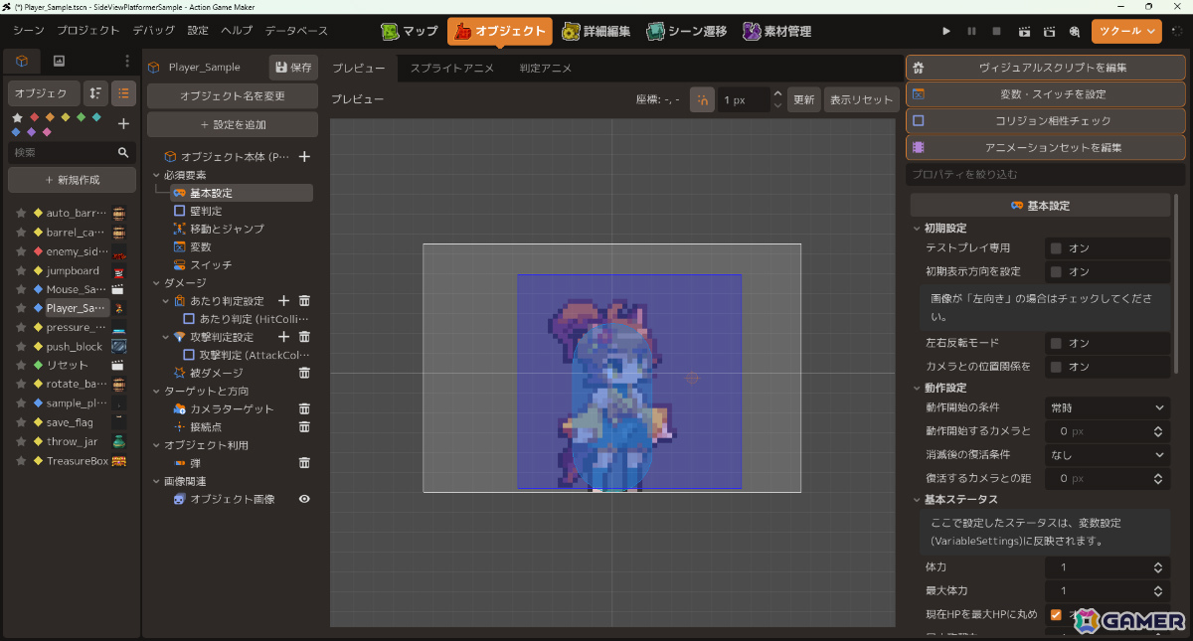1193x641 pixels.
Task: Switch to the オブジェクト mode
Action: [x=500, y=31]
